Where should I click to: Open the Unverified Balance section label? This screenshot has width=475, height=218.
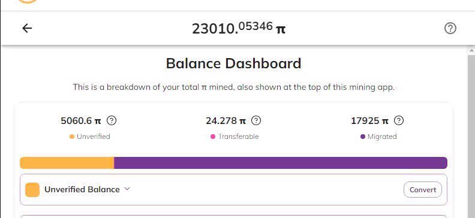click(82, 190)
